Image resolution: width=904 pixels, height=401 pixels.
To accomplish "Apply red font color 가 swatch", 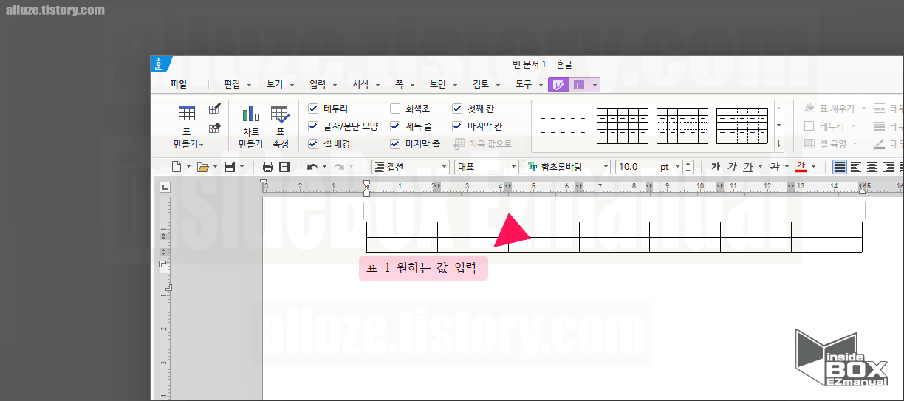I will (x=801, y=167).
